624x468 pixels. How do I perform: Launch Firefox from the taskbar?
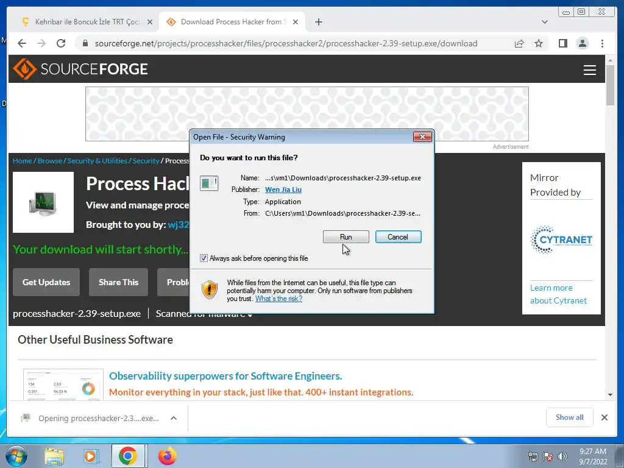pos(167,456)
